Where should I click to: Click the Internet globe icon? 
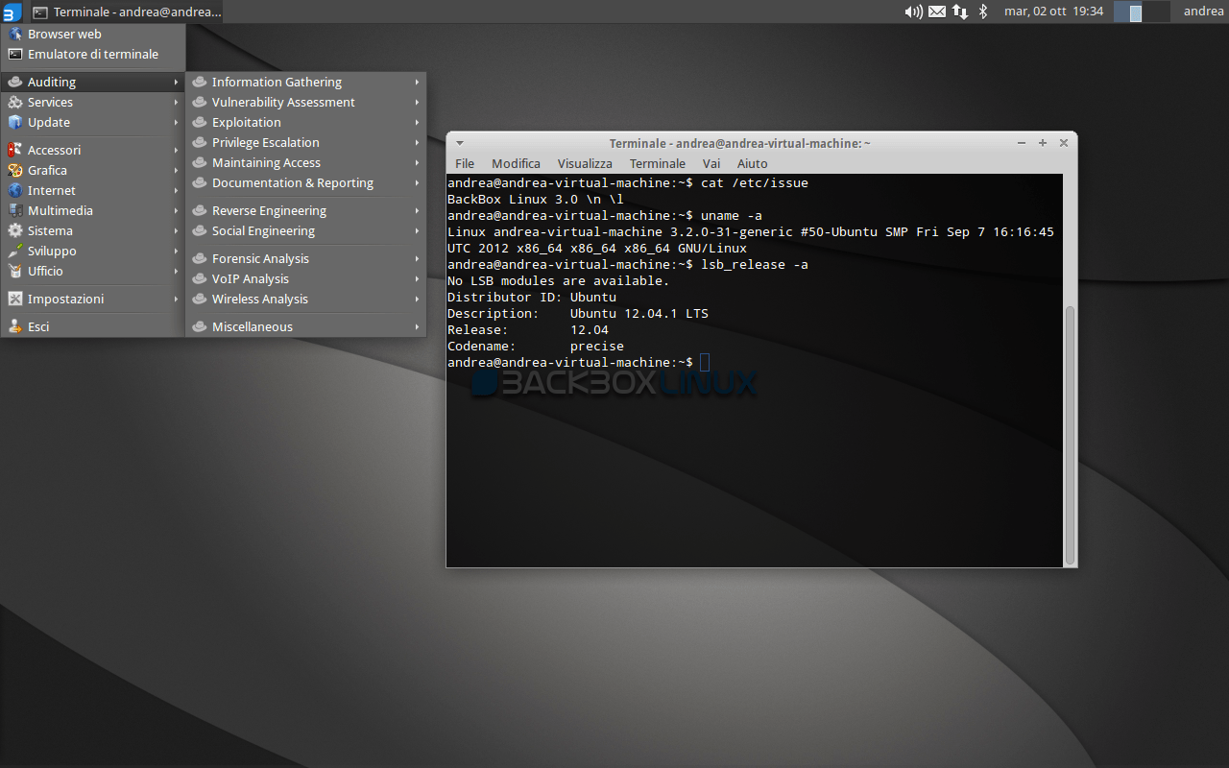(15, 190)
